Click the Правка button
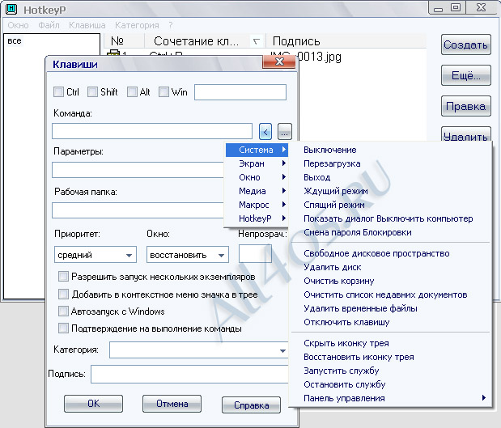This screenshot has height=428, width=501. click(466, 106)
